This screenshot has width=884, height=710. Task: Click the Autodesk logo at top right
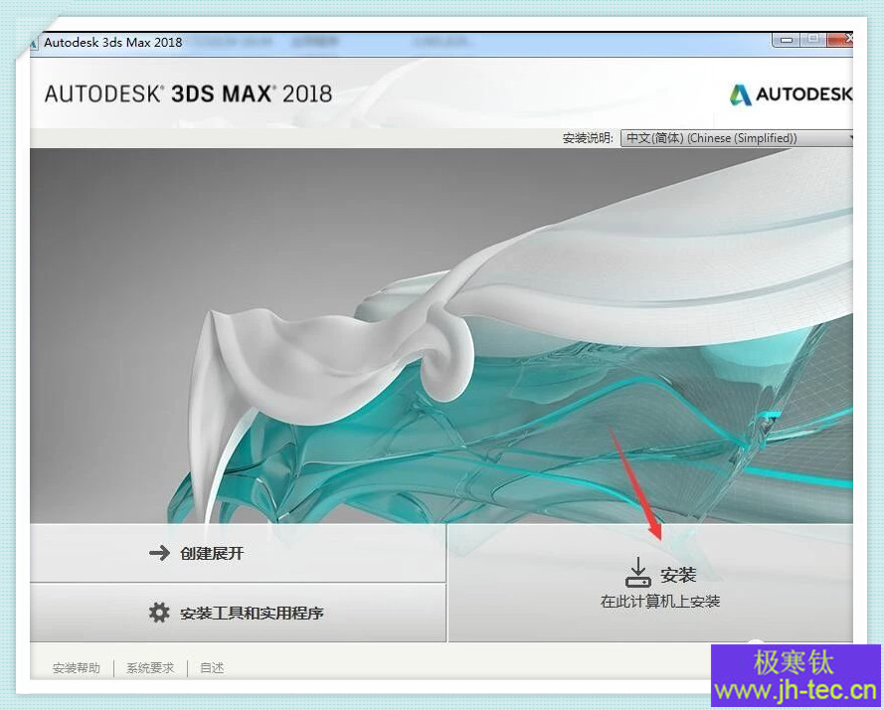click(x=791, y=94)
